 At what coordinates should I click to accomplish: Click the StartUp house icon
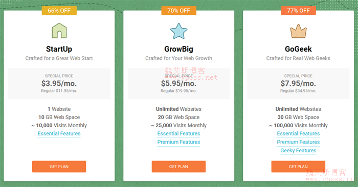coord(59,31)
